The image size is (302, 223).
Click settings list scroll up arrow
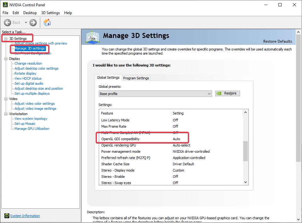point(245,112)
